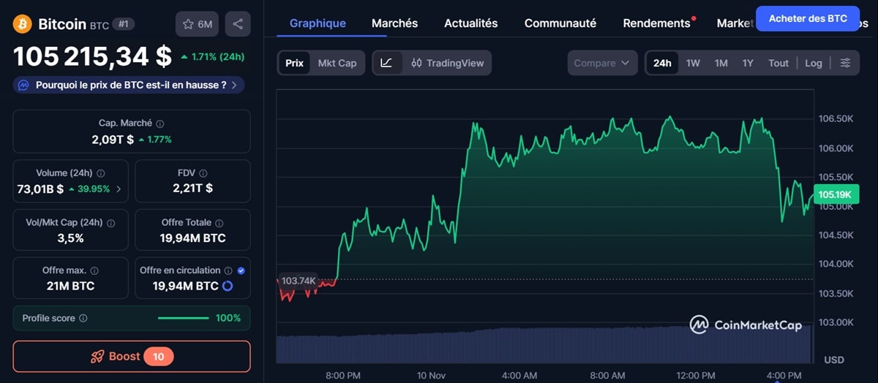
Task: Click the verified badge on circulating supply
Action: click(x=241, y=270)
